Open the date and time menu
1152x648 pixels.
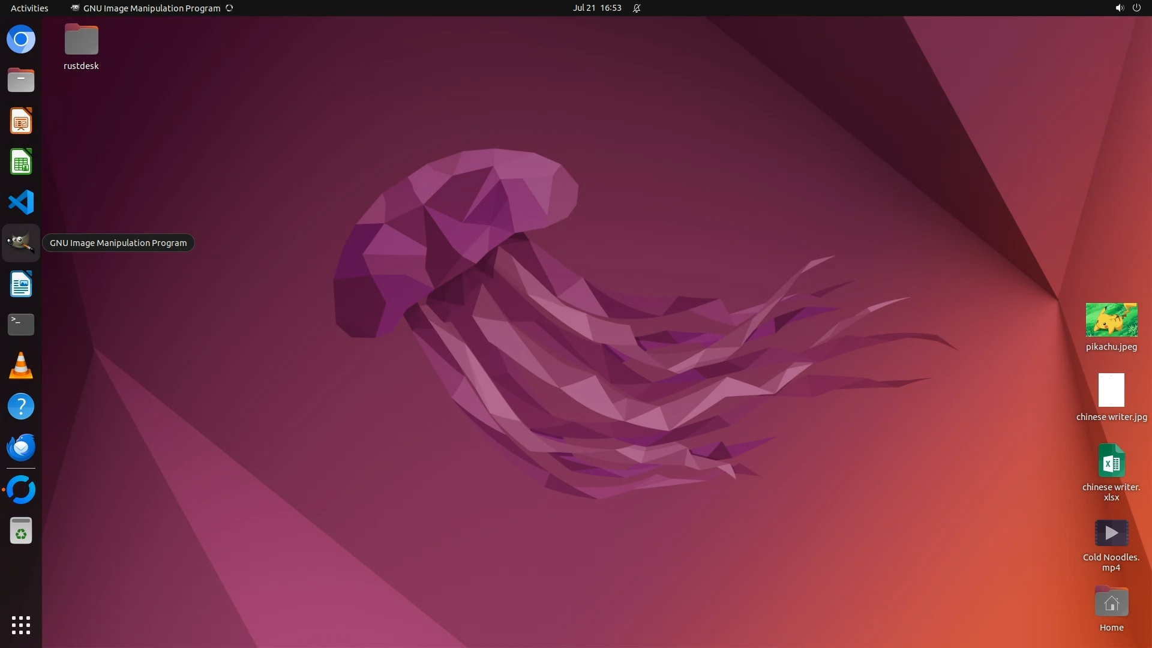tap(596, 8)
